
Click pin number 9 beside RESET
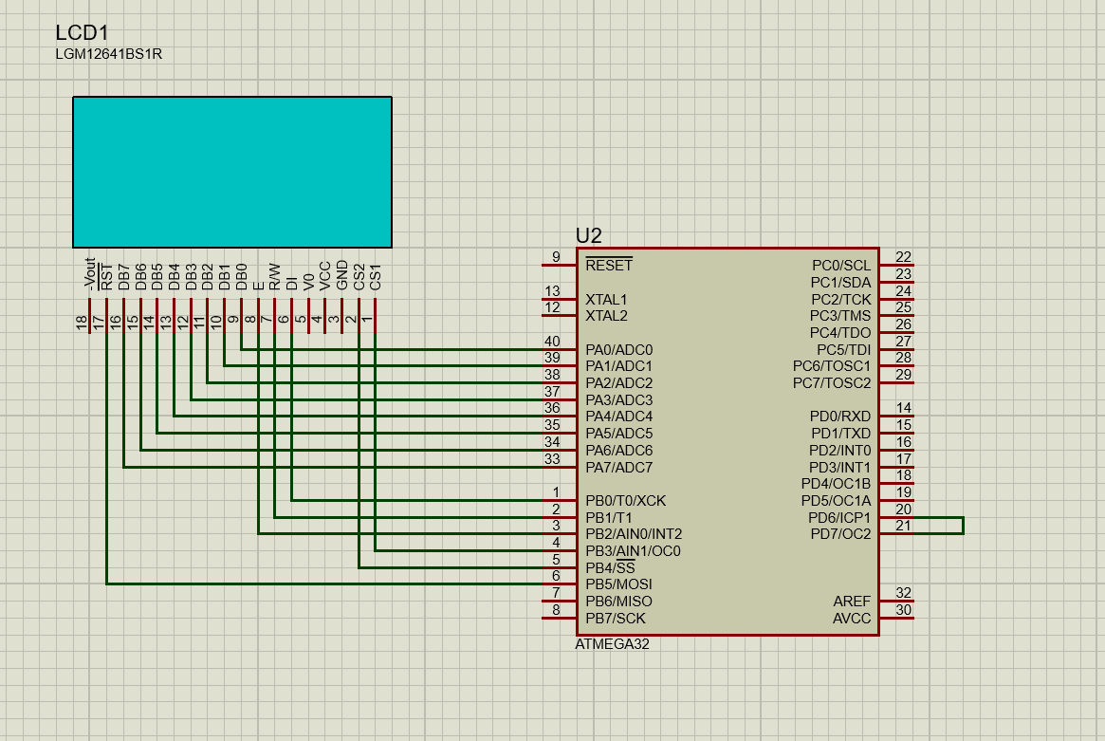(556, 256)
